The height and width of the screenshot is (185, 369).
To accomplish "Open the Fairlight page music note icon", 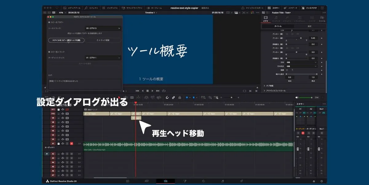I will 223,181.
